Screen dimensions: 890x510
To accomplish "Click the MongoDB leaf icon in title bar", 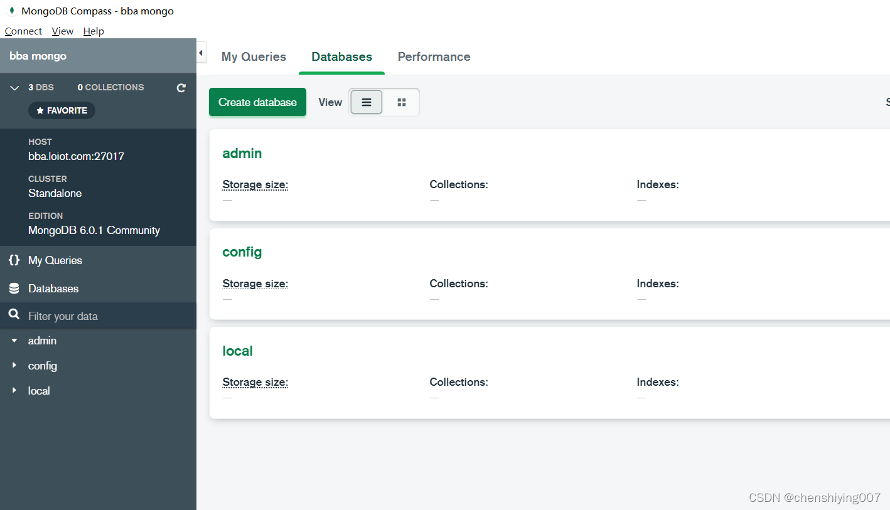I will (x=11, y=11).
